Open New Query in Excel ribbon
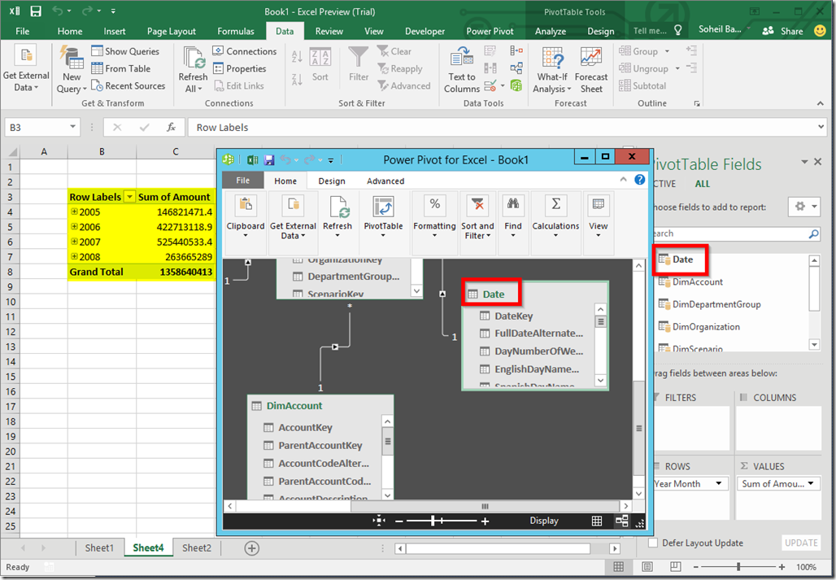 click(72, 71)
